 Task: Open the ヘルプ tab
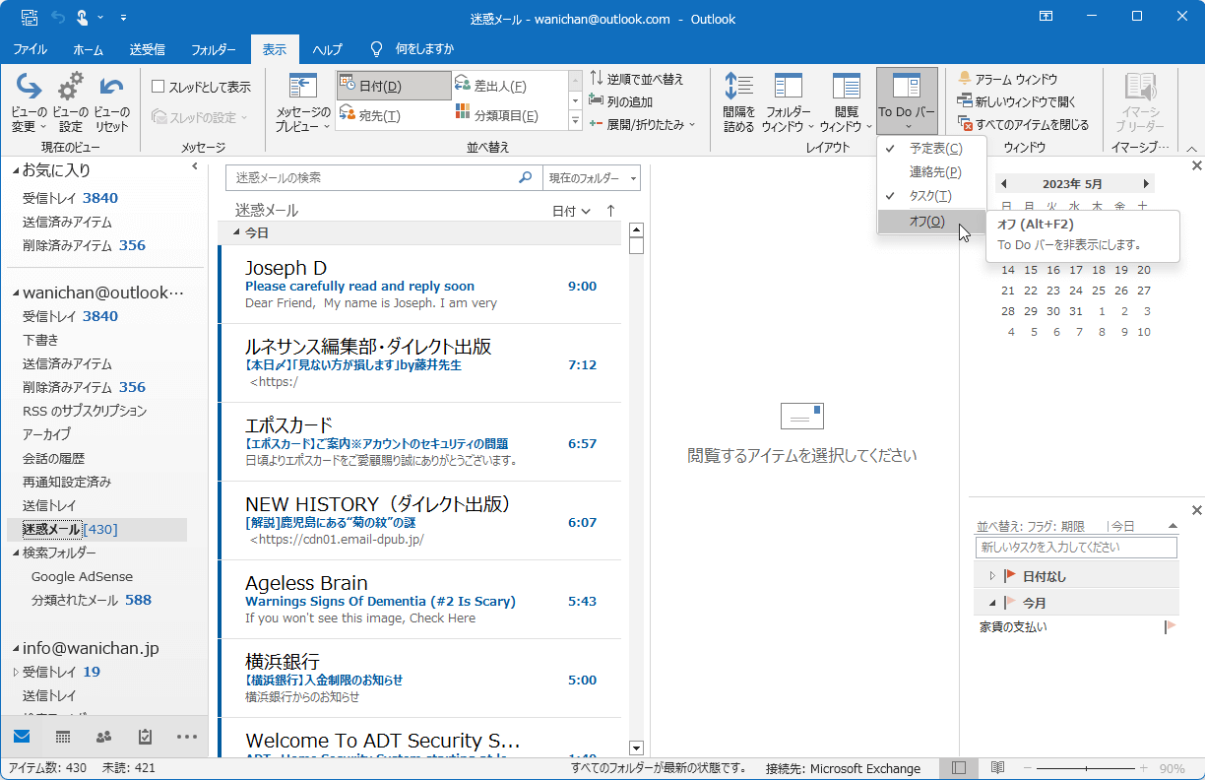(x=328, y=49)
